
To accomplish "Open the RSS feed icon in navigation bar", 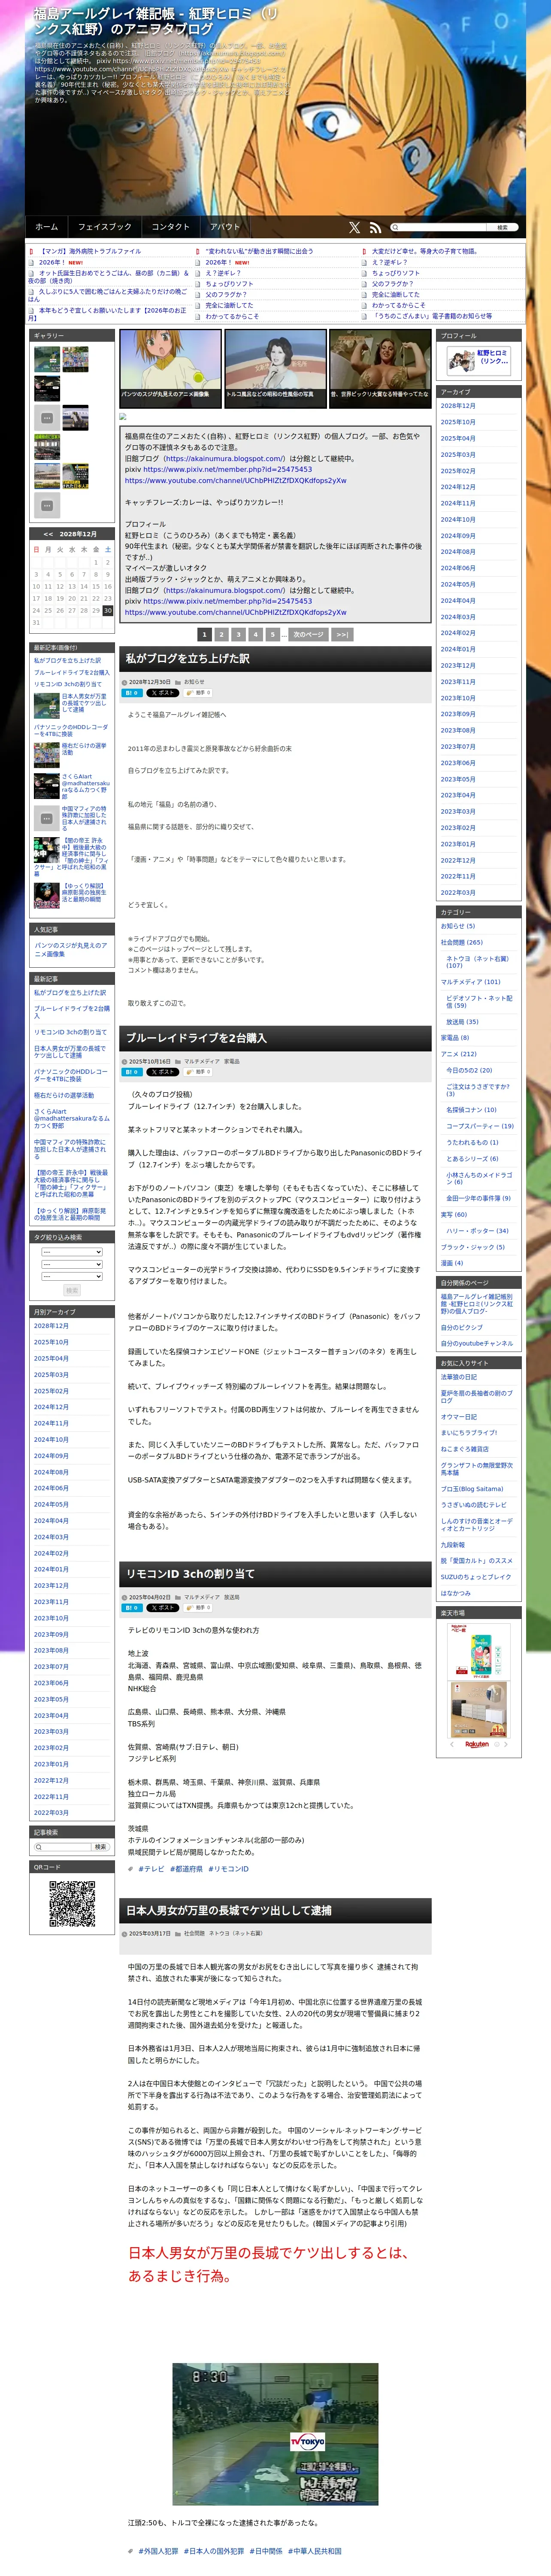I will tap(375, 227).
